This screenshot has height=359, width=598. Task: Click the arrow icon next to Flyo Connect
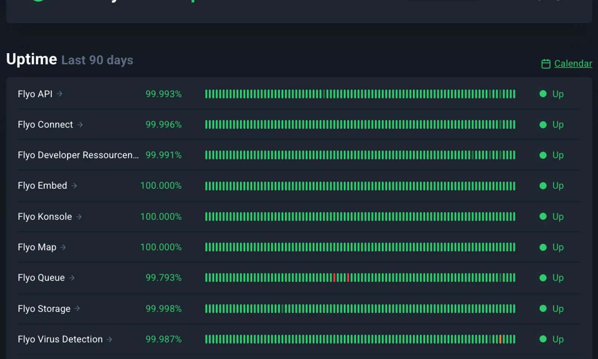click(80, 125)
